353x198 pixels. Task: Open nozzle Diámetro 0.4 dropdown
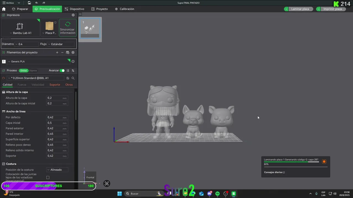26,44
